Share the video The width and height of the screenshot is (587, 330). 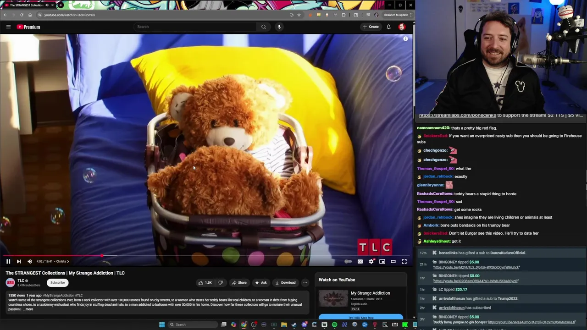coord(239,283)
